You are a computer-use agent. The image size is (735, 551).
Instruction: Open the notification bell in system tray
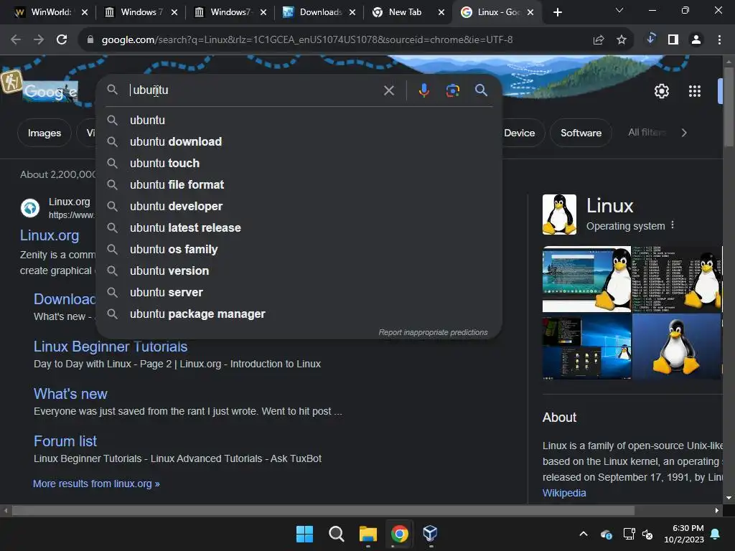(716, 534)
